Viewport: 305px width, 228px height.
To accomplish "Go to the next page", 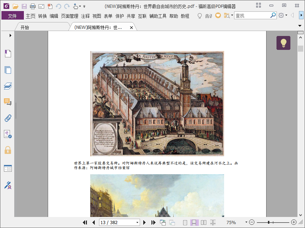I will (x=144, y=222).
